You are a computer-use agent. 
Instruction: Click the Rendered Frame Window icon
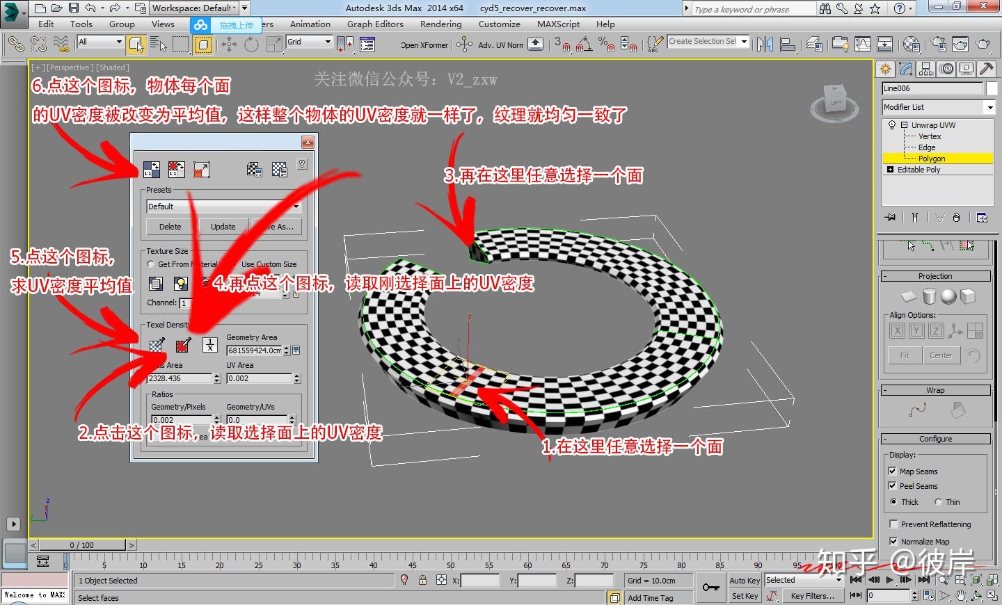[x=960, y=45]
